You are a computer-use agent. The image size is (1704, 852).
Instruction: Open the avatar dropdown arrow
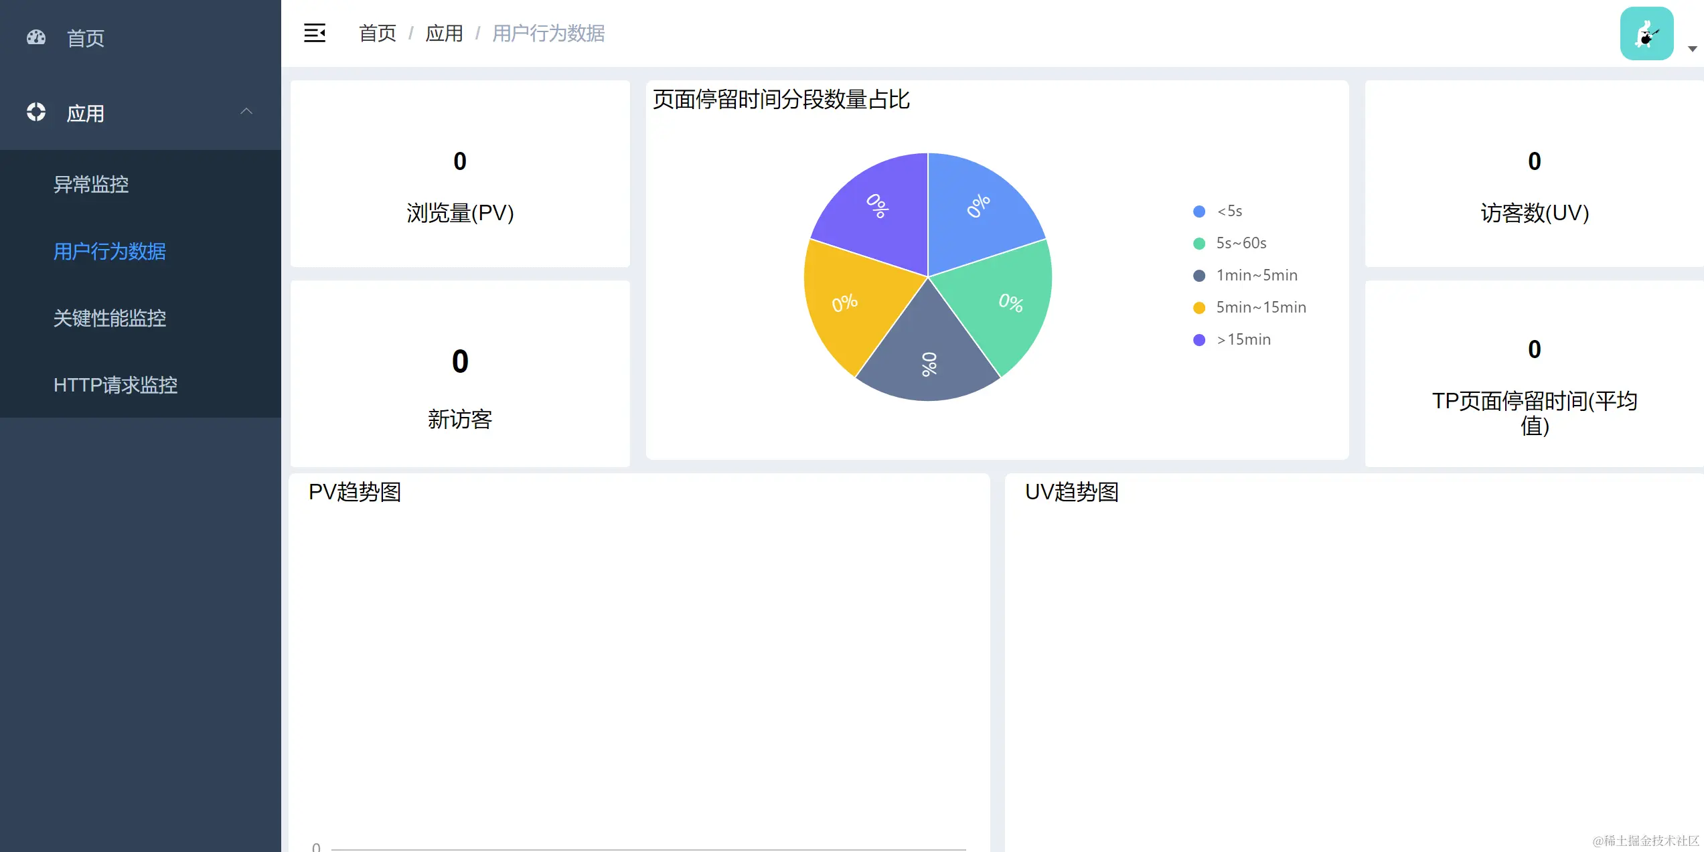coord(1692,49)
